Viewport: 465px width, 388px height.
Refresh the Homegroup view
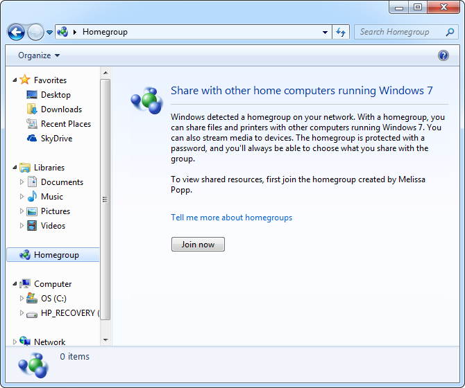point(341,32)
